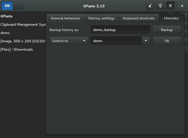Close the GPaste window
Screen dimensions: 188x138
click(x=182, y=6)
